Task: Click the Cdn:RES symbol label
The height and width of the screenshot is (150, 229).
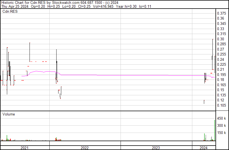Action: pos(10,12)
